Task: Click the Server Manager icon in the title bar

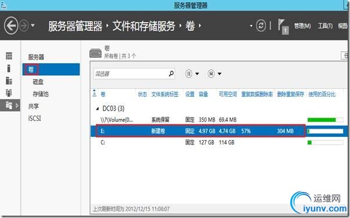Action: [x=3, y=5]
